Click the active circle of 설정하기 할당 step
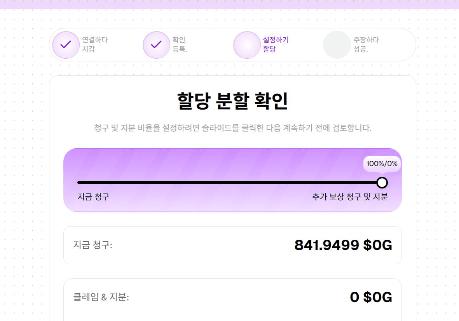Viewport: 459px width, 321px height. pyautogui.click(x=247, y=45)
